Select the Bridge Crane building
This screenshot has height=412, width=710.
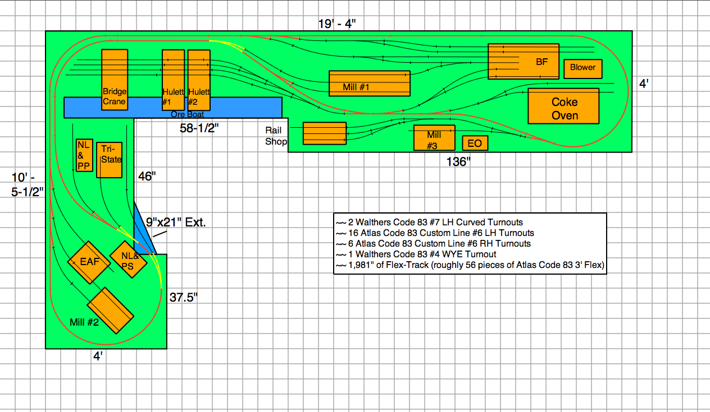(x=115, y=80)
